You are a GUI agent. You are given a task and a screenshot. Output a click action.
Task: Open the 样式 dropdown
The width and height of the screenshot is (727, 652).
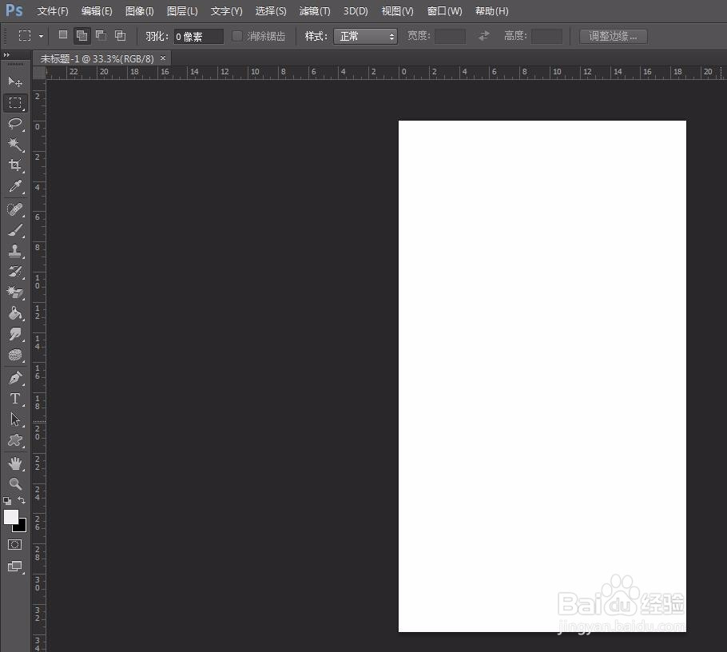point(366,35)
